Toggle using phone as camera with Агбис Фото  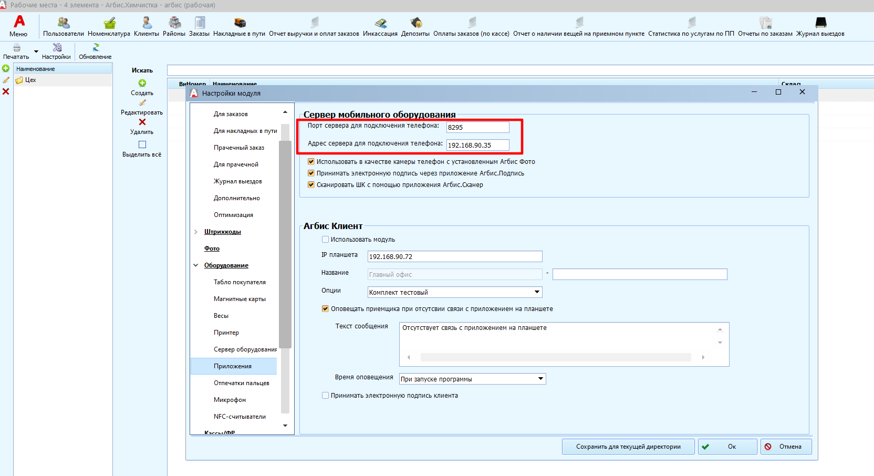coord(311,162)
